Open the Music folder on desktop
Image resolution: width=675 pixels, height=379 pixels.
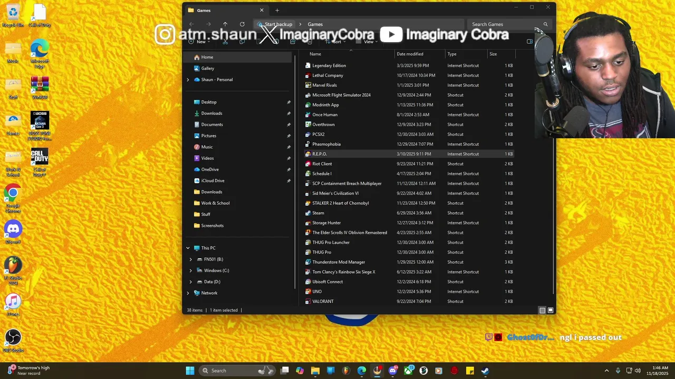[13, 52]
